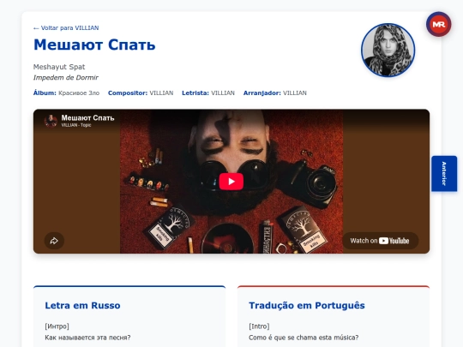Open the MR round logo button
Viewport: 463px width, 347px height.
click(x=438, y=24)
